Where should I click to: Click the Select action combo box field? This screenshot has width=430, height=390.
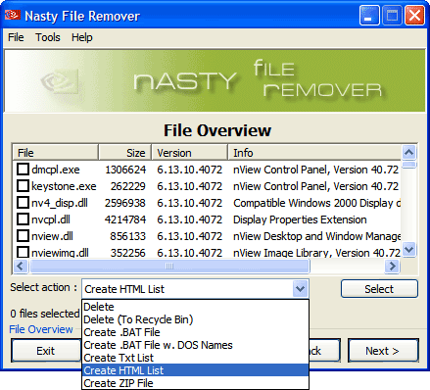(195, 289)
